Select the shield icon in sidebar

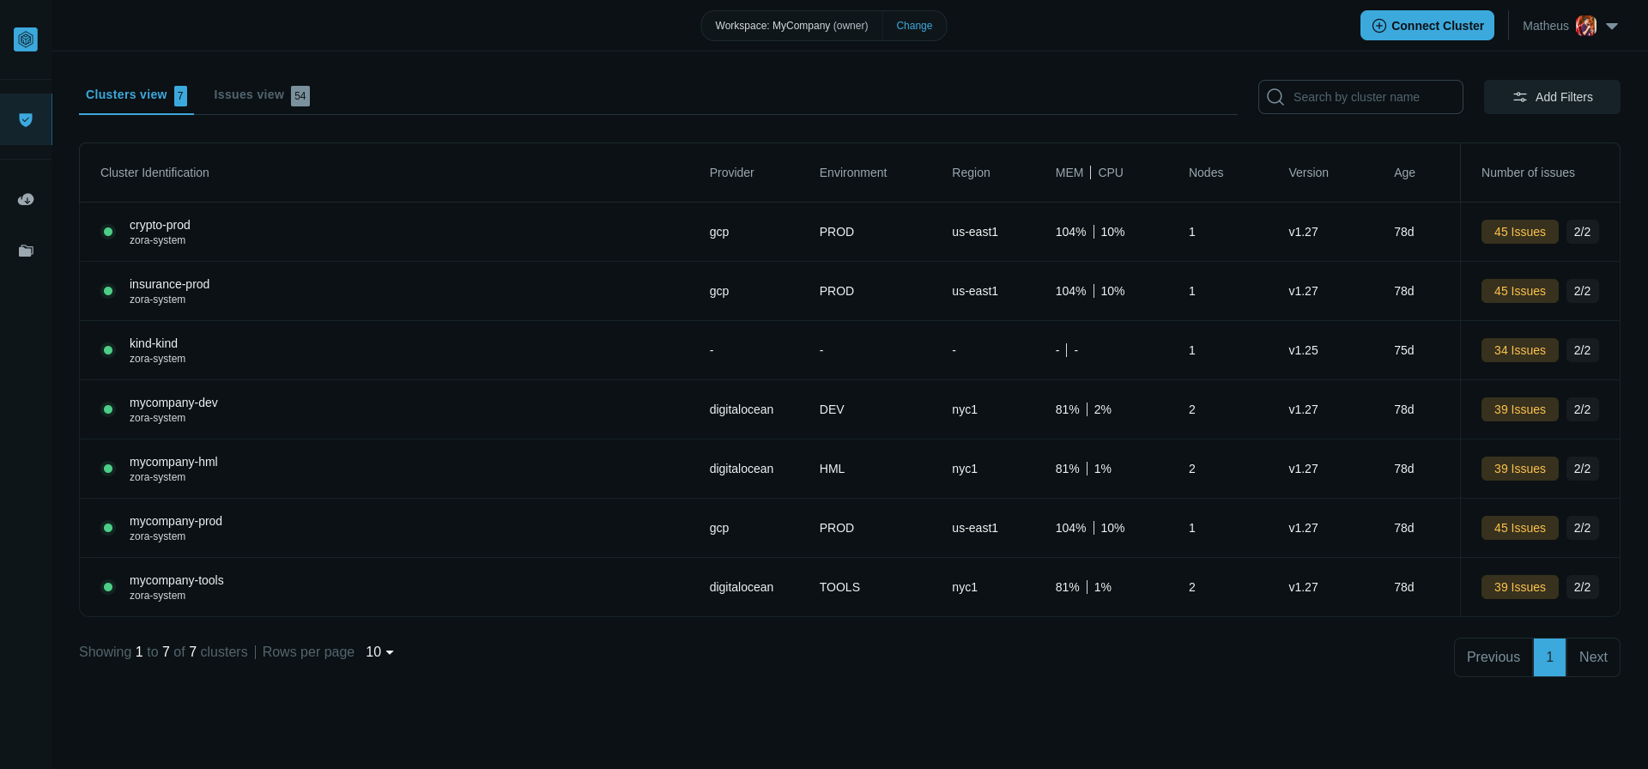coord(26,119)
